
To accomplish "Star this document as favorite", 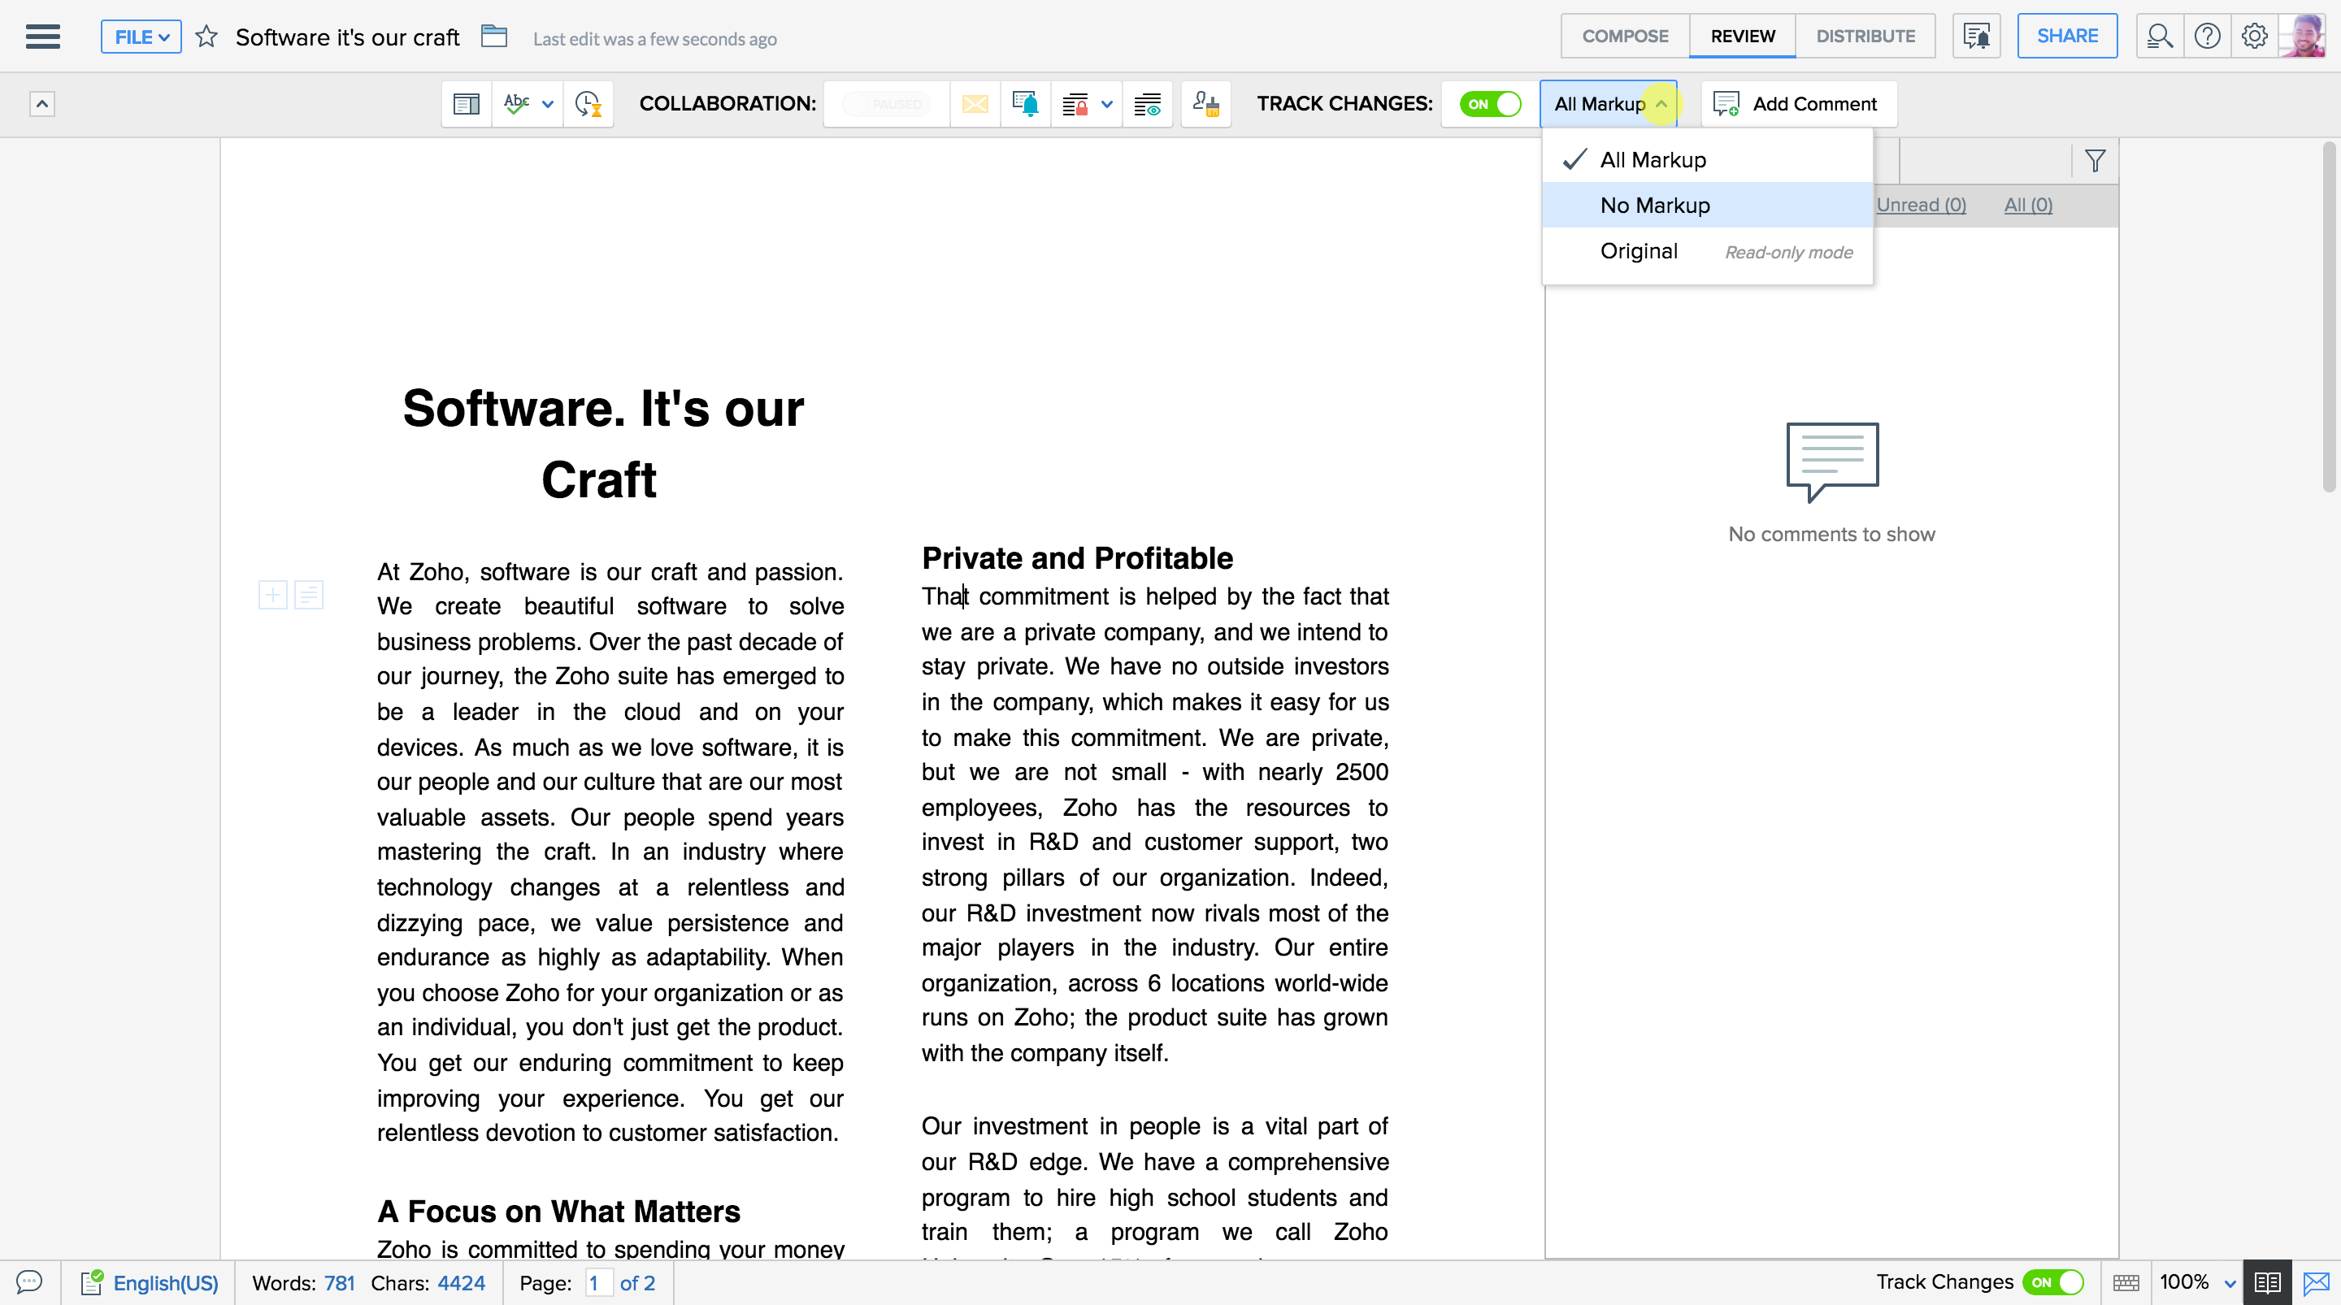I will (206, 37).
